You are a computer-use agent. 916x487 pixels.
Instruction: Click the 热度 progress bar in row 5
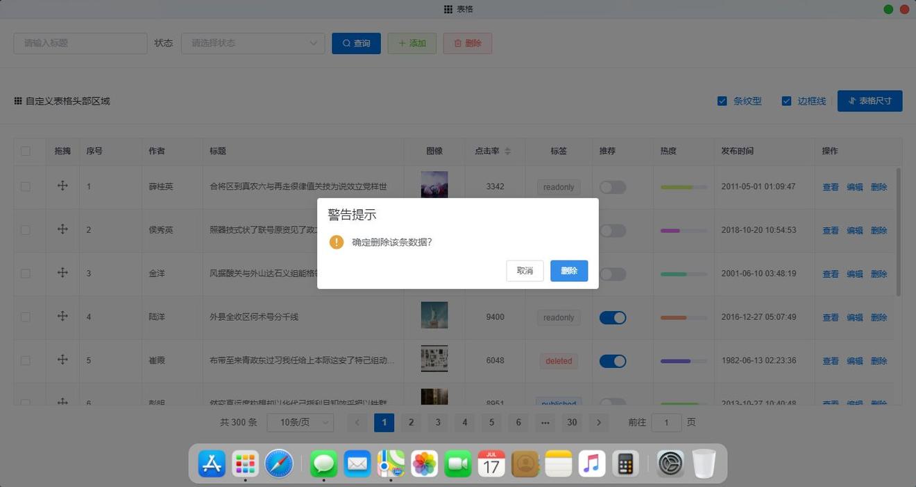point(684,361)
